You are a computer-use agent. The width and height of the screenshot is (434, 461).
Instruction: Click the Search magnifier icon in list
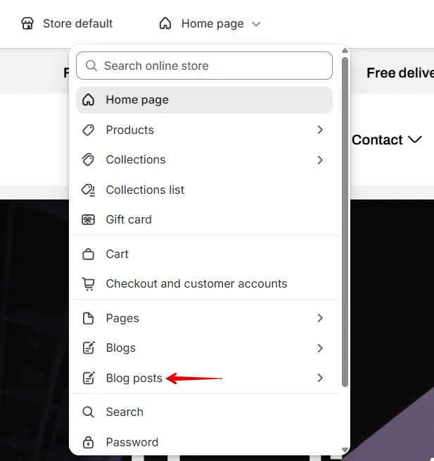tap(89, 412)
